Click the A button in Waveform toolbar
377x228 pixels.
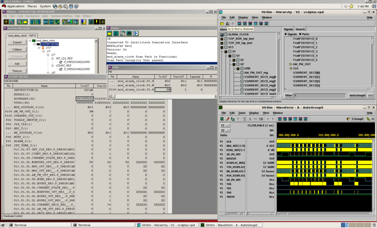[373, 119]
